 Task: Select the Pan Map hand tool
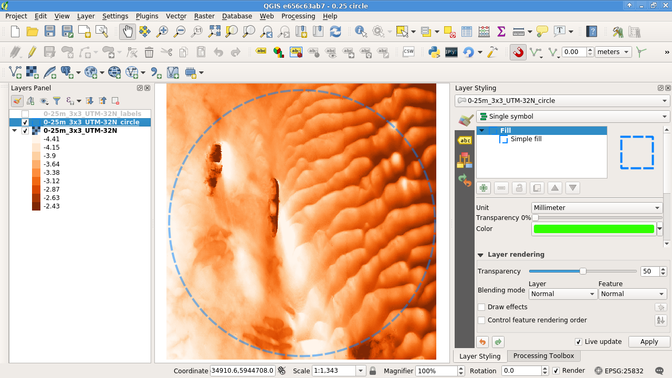(x=128, y=31)
